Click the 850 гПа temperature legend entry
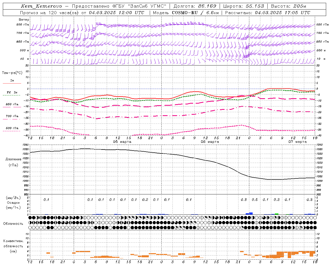Image resolution: width=330 pixels, height=264 pixels. tap(12, 104)
